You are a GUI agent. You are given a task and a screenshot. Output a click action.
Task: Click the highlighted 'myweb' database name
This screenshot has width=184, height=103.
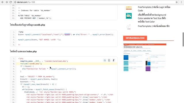(x=67, y=34)
